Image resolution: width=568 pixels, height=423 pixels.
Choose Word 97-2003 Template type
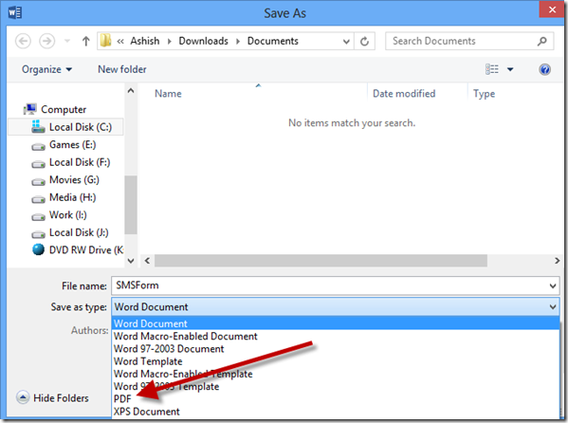click(166, 386)
